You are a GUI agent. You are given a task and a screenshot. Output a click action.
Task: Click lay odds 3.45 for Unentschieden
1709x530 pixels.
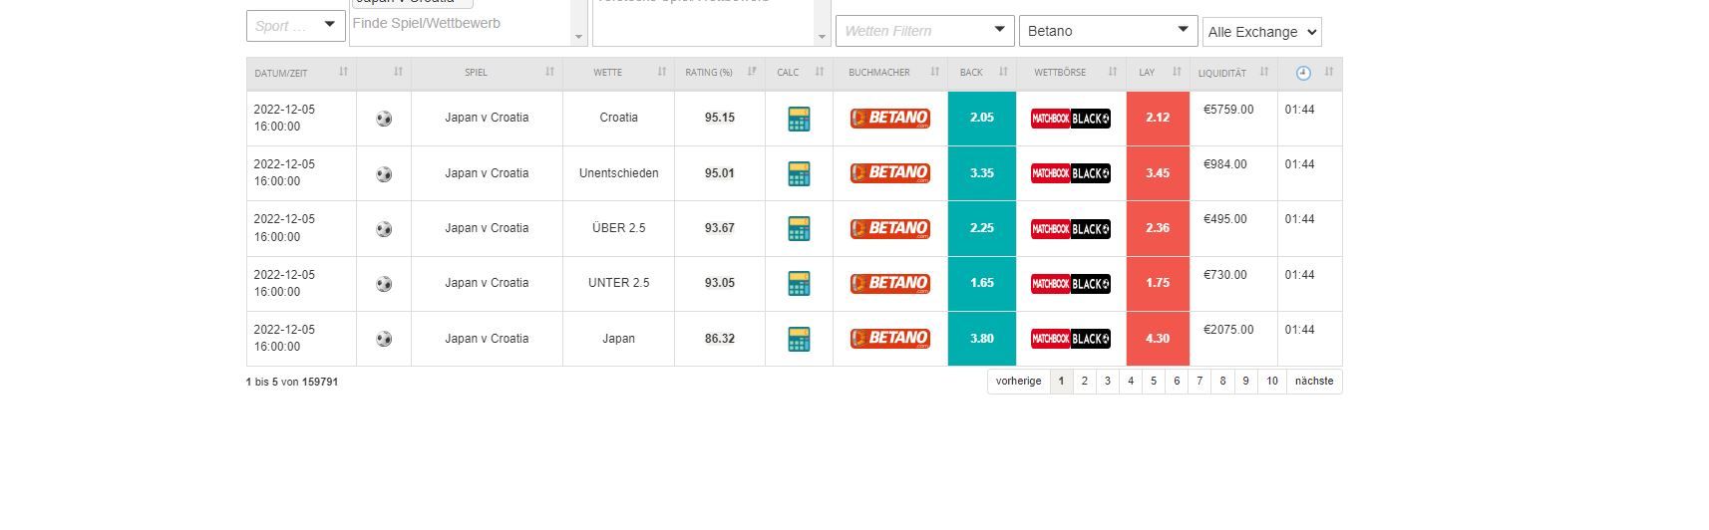point(1158,173)
